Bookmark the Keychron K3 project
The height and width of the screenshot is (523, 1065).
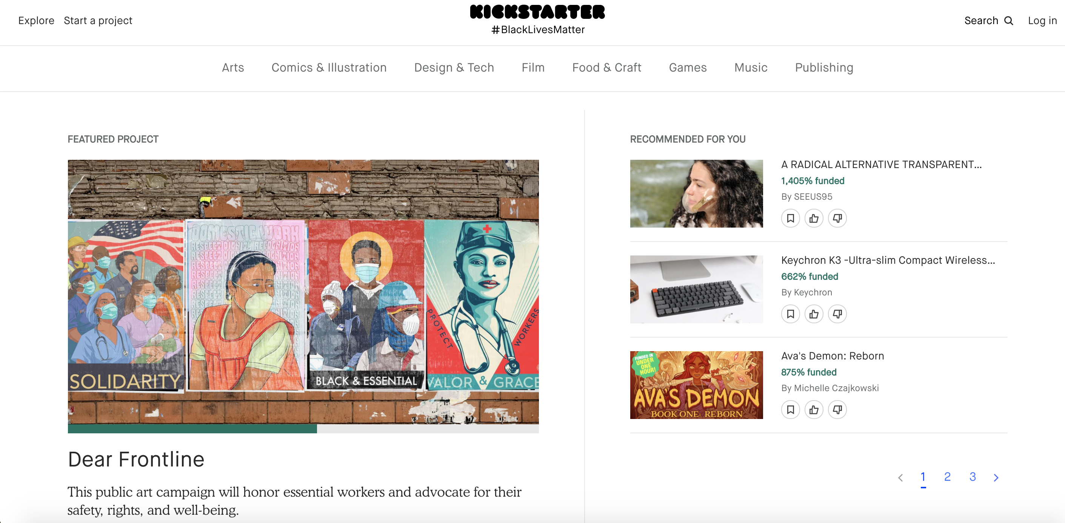point(791,314)
